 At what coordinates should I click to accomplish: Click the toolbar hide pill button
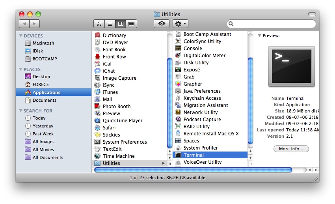[x=312, y=14]
